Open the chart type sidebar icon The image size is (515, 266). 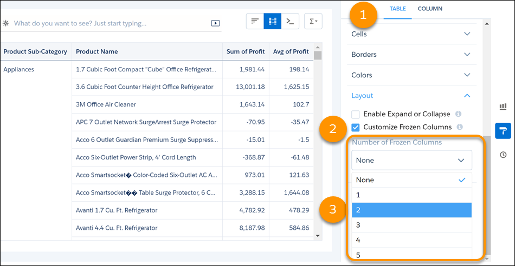tap(503, 107)
